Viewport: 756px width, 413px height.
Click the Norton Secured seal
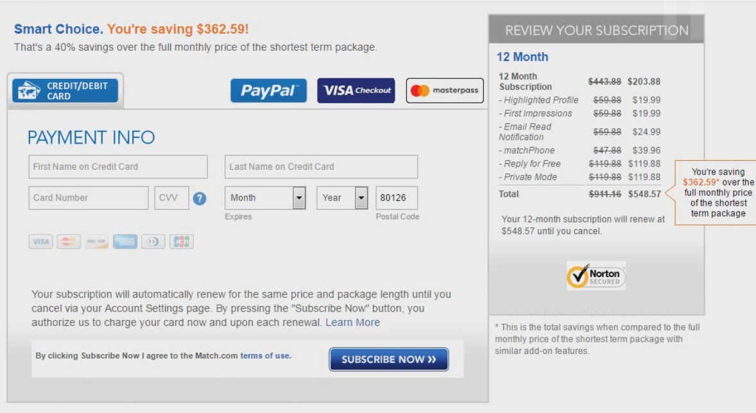click(x=596, y=275)
